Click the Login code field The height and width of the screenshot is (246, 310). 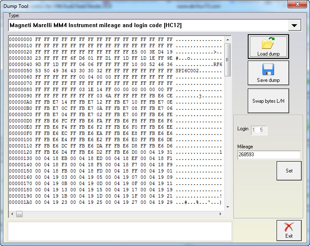(259, 130)
